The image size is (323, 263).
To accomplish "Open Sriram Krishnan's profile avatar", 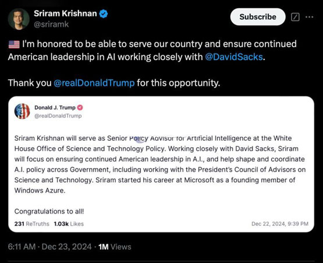I will 19,19.
